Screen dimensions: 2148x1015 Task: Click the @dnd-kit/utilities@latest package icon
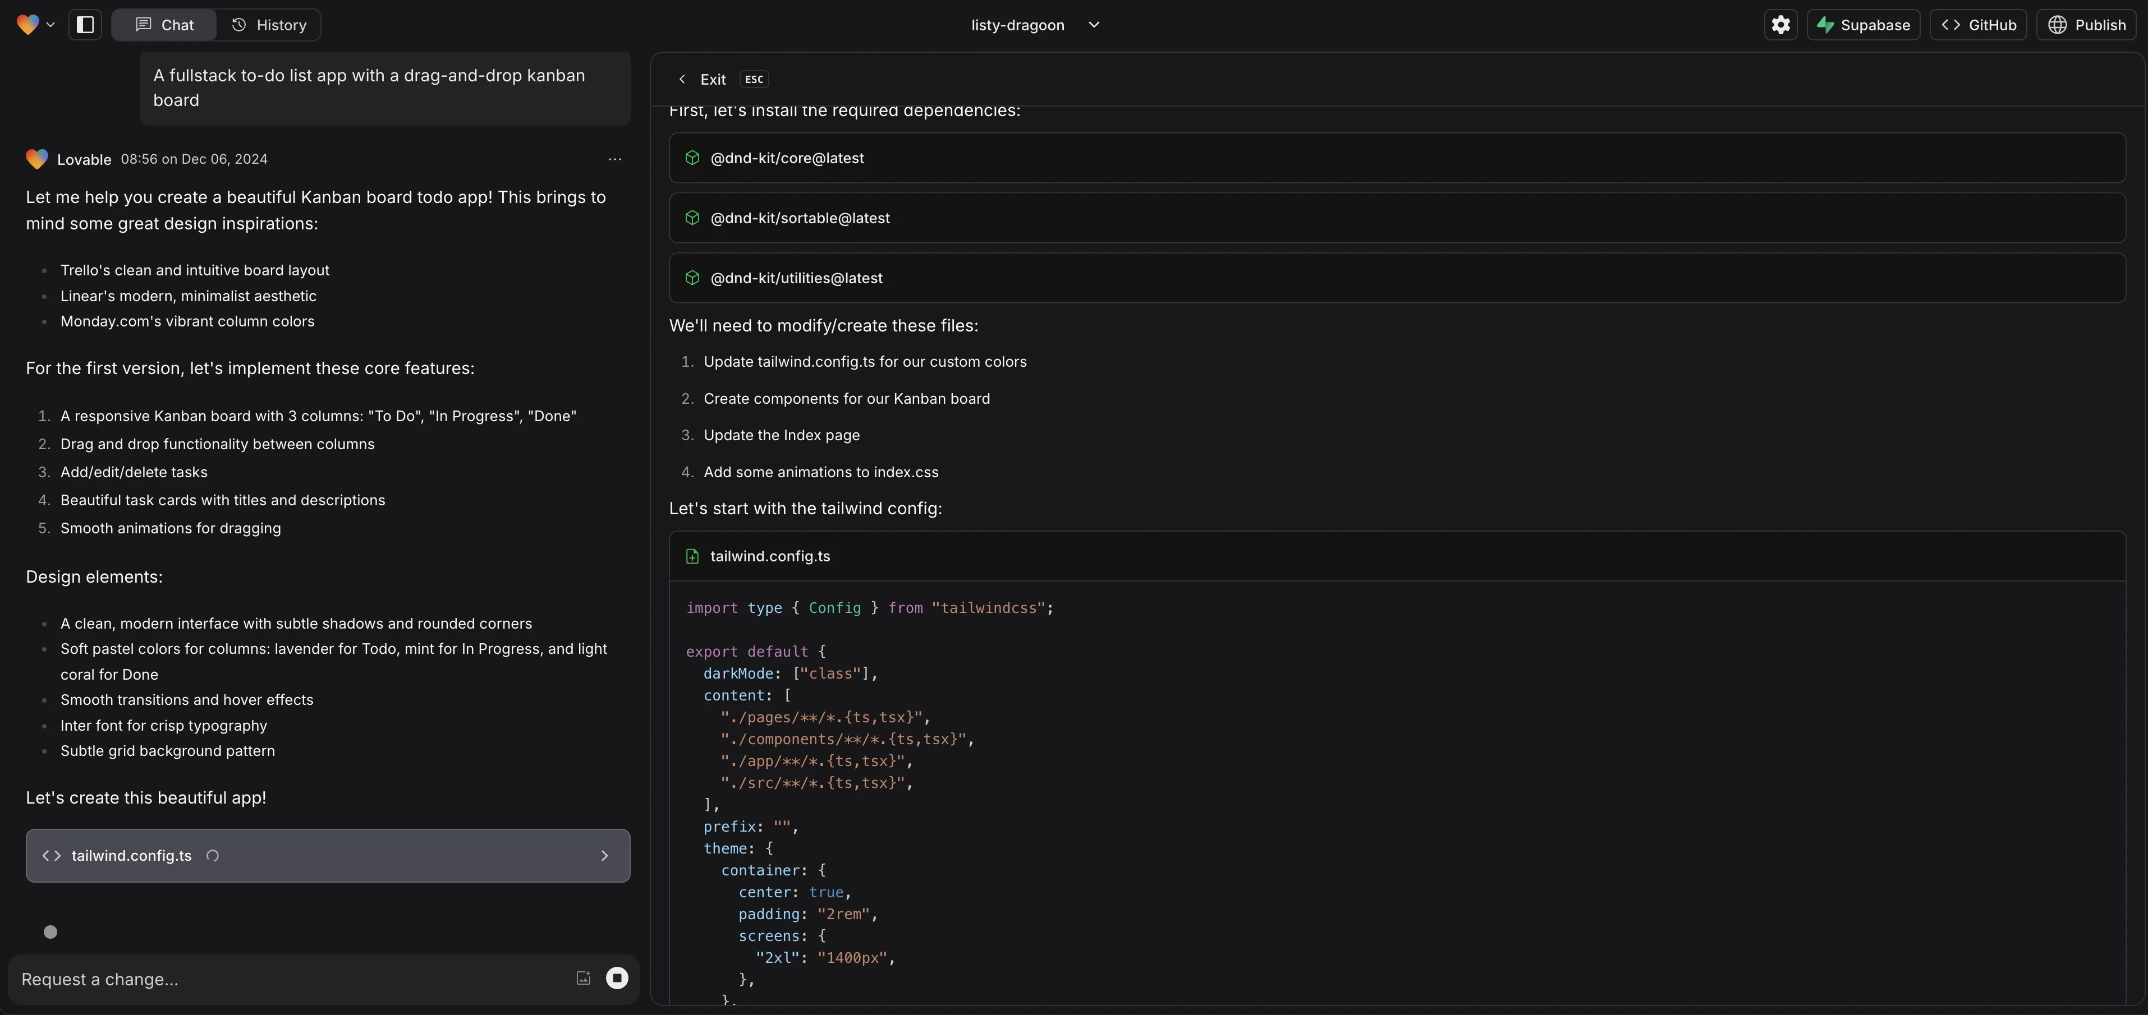(x=692, y=278)
